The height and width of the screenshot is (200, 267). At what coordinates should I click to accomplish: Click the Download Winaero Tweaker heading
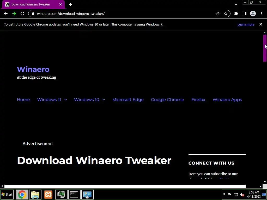click(94, 160)
